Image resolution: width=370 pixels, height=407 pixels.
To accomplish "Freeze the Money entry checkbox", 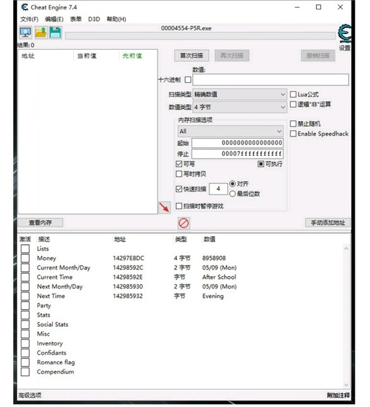I will click(25, 258).
